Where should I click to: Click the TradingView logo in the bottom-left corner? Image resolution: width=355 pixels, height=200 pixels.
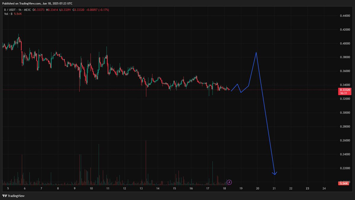pyautogui.click(x=13, y=196)
